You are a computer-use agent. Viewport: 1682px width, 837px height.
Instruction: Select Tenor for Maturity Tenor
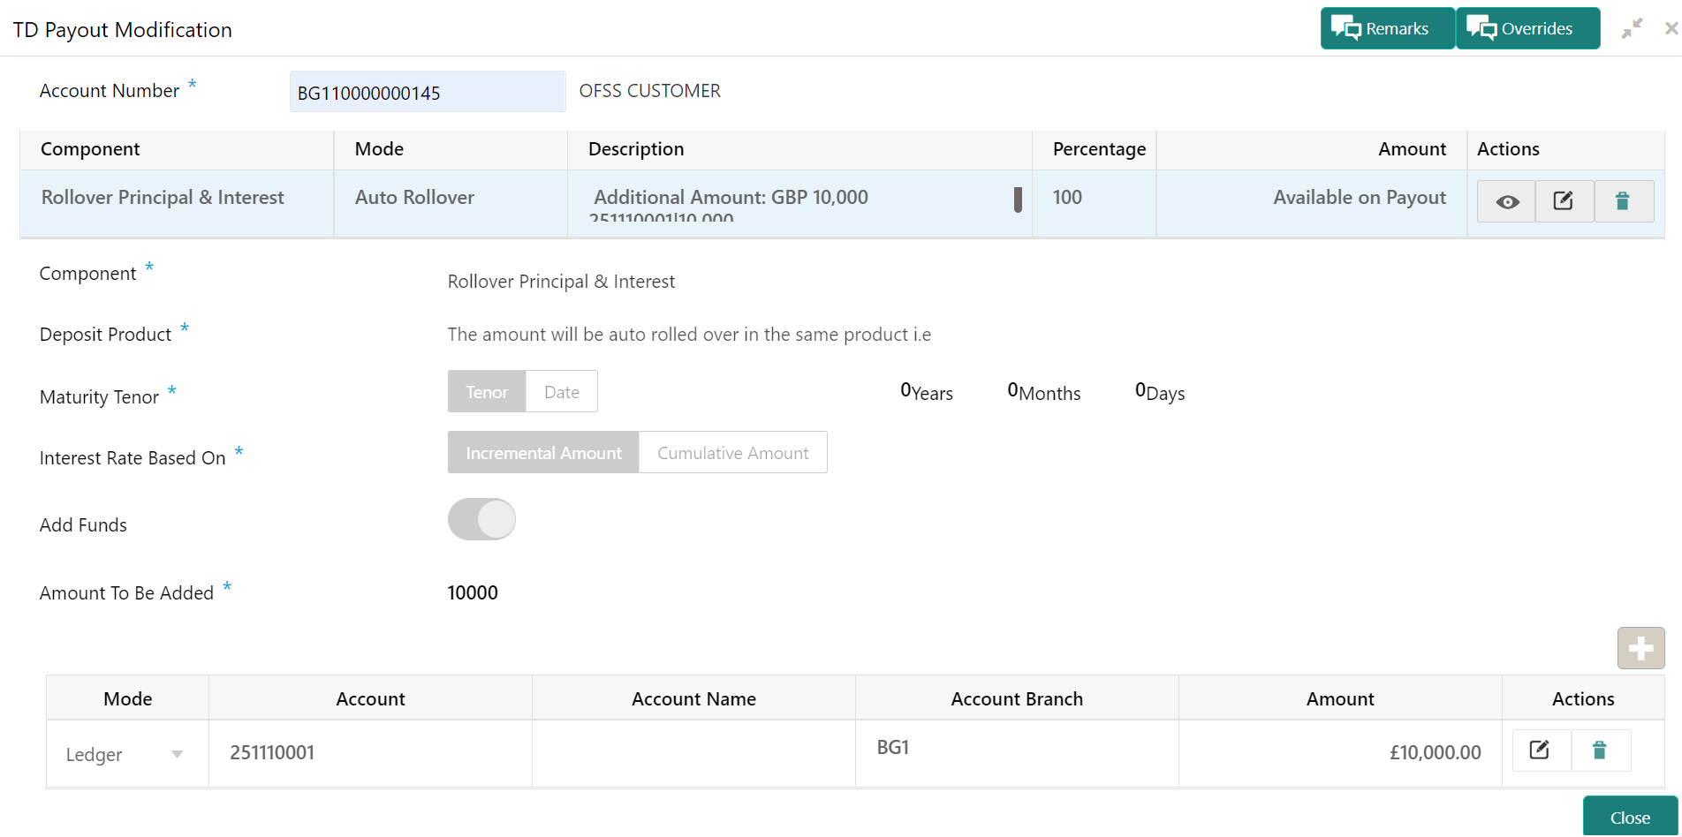[487, 392]
